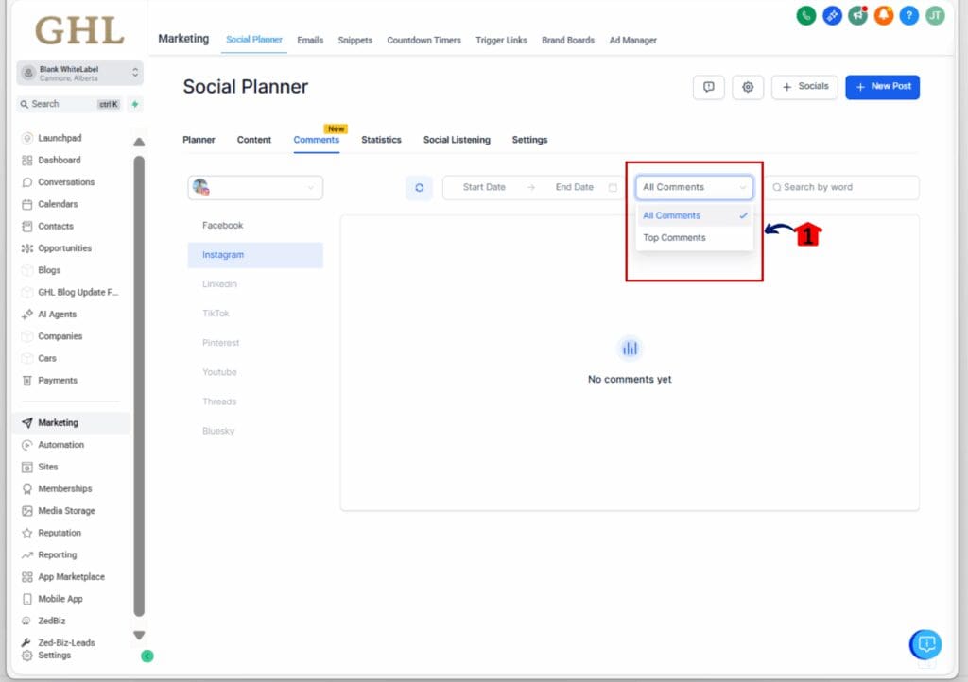Open the social account selector dropdown

[255, 187]
